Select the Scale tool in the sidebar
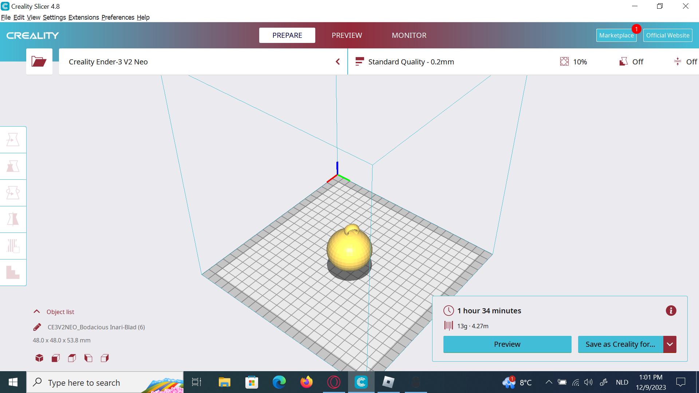 [x=13, y=166]
